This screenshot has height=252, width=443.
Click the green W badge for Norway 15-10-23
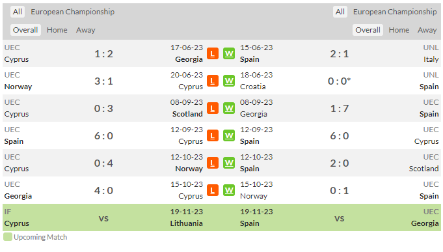pos(229,190)
